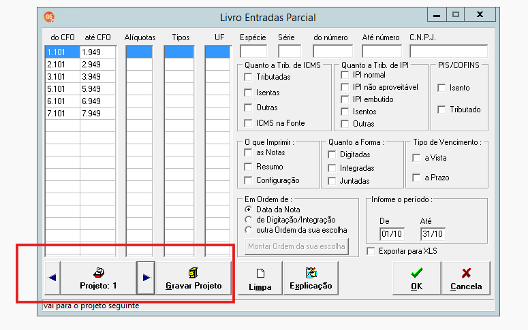528x330 pixels.
Task: Click the highlighted first UF cell
Action: pos(217,52)
